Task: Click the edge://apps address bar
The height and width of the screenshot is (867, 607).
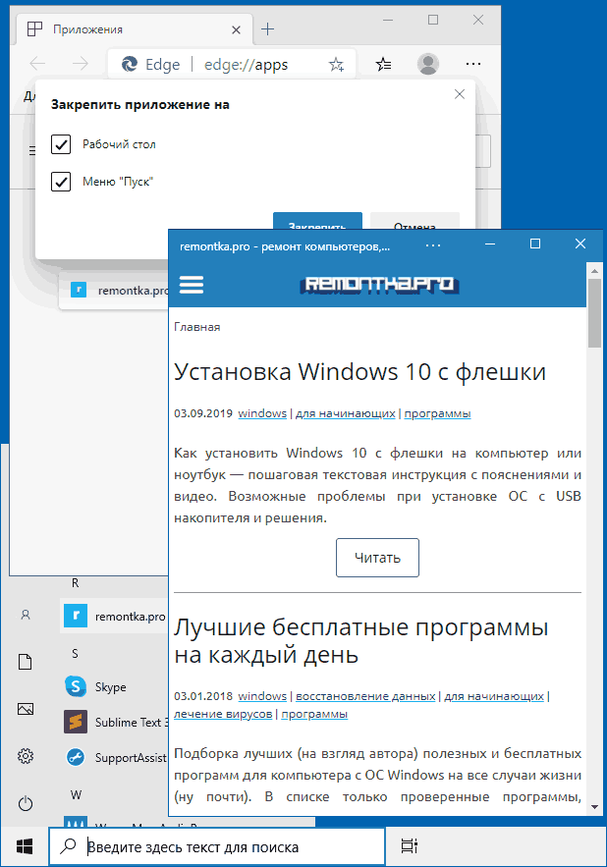Action: click(x=232, y=64)
